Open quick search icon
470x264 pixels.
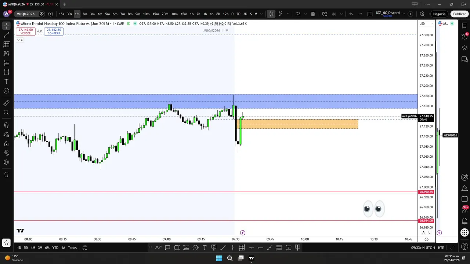click(422, 14)
